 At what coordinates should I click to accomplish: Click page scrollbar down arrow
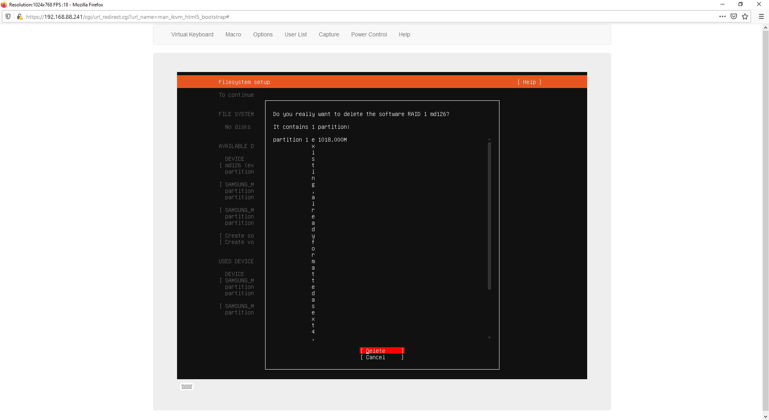coord(765,416)
